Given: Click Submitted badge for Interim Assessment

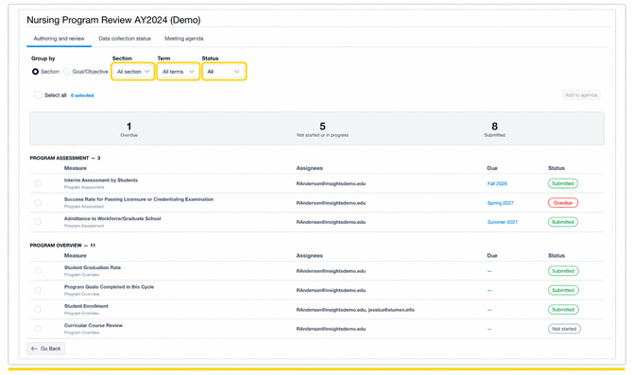Looking at the screenshot, I should point(563,183).
